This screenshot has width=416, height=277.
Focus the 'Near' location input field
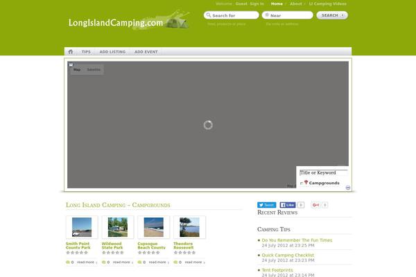287,15
